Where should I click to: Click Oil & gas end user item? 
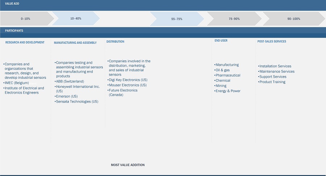pos(222,70)
